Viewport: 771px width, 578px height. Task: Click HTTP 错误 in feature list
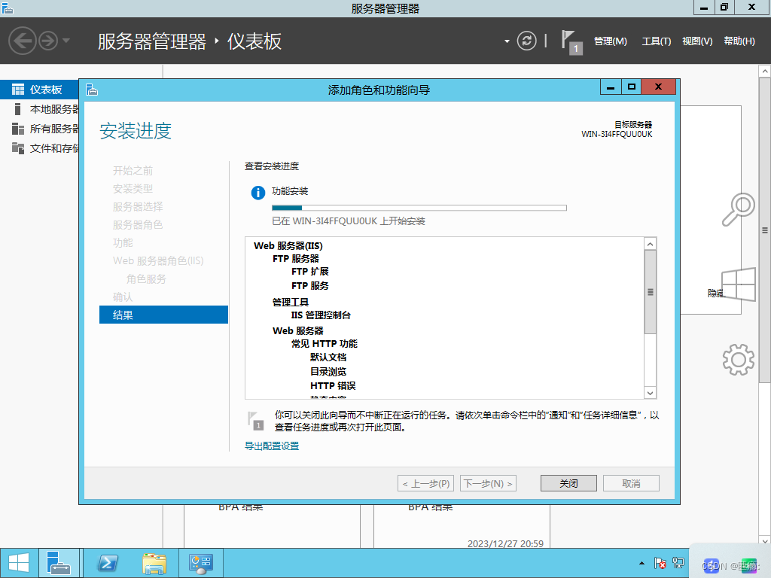click(333, 386)
